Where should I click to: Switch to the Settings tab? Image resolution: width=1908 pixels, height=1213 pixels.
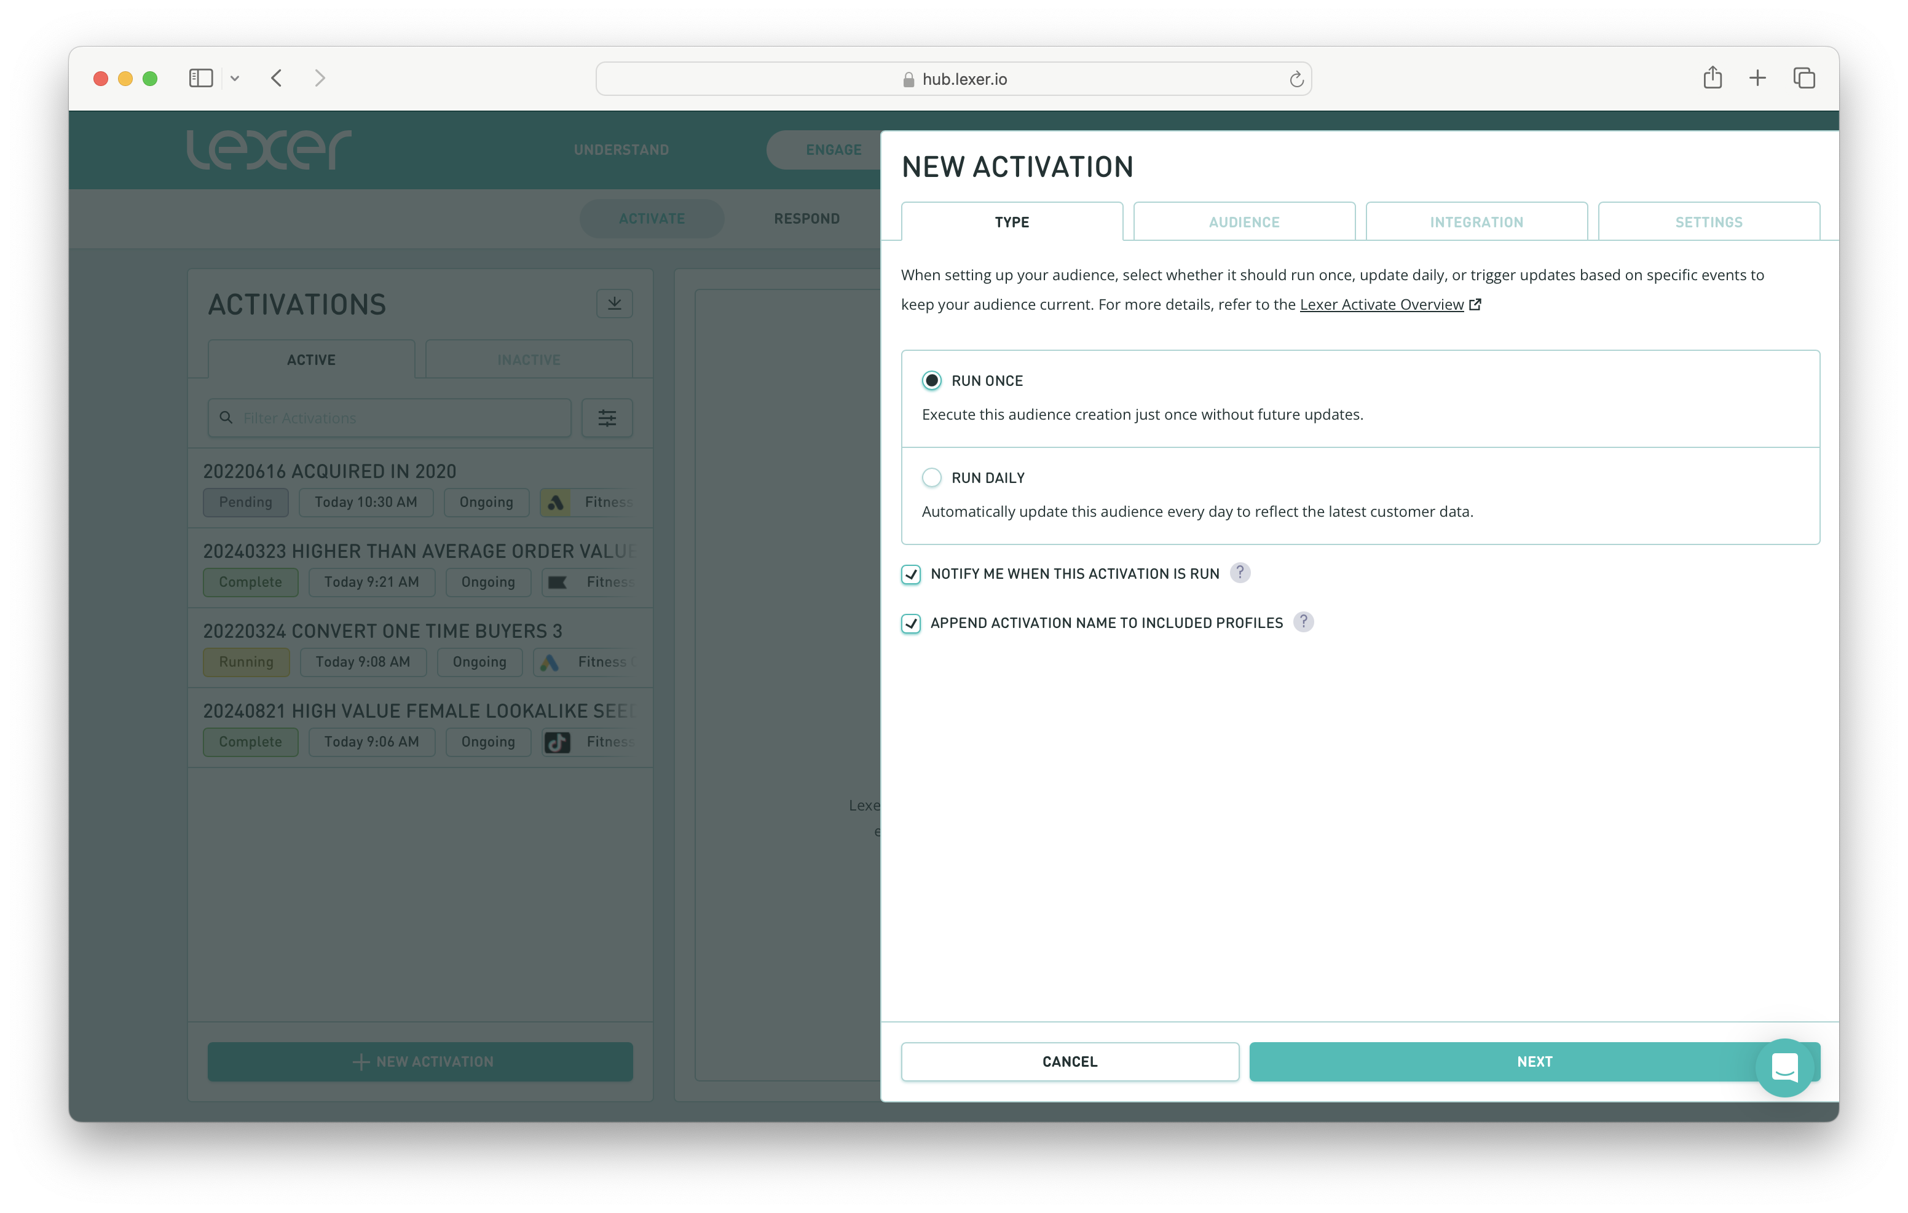coord(1708,222)
